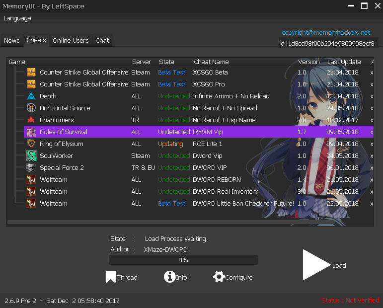The image size is (383, 308).
Task: Switch to the Cheats tab
Action: point(36,40)
